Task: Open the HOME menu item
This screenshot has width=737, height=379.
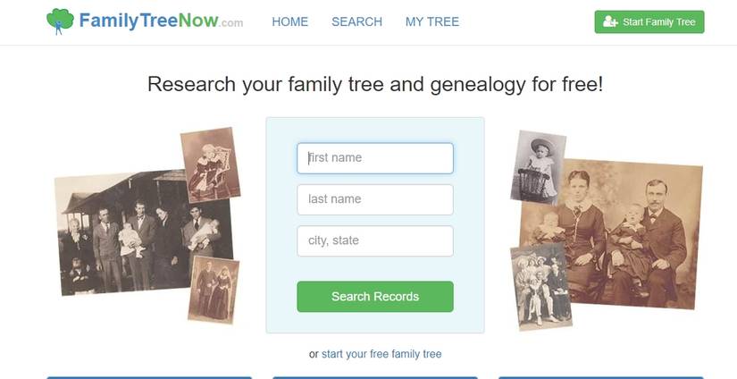Action: pyautogui.click(x=289, y=21)
